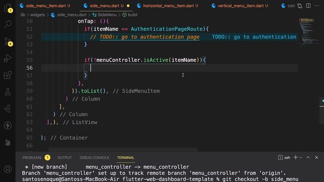Open the Flutter sidebar icon
The width and height of the screenshot is (324, 182).
click(x=8, y=109)
